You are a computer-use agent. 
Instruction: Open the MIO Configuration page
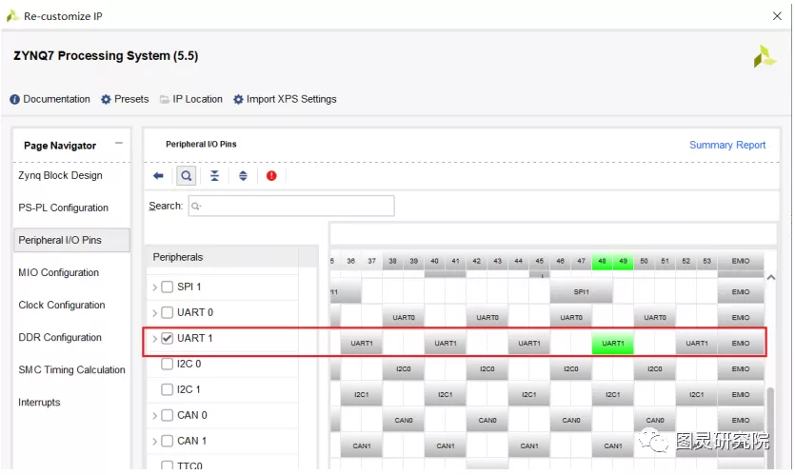[x=59, y=273]
